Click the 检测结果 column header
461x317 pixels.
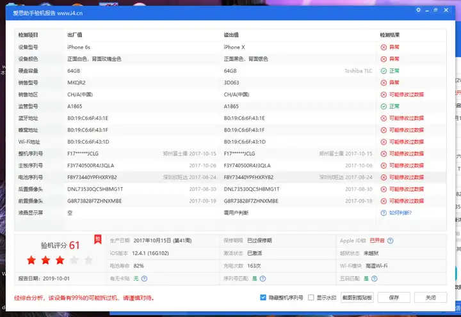[390, 35]
